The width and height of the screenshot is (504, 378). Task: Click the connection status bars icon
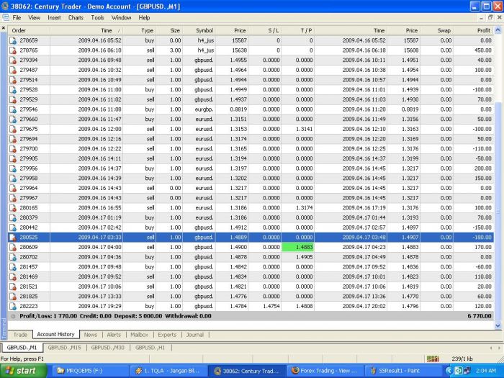tap(433, 359)
